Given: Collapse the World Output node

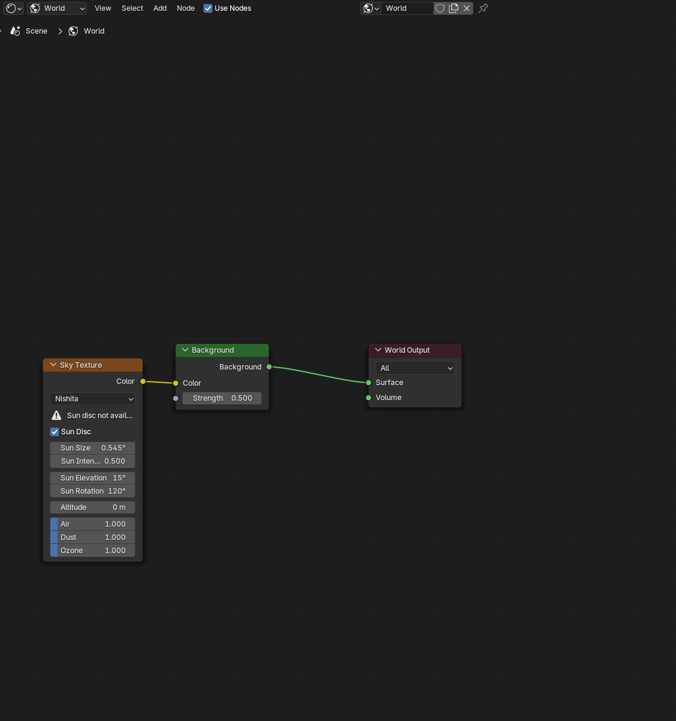Looking at the screenshot, I should [x=378, y=350].
